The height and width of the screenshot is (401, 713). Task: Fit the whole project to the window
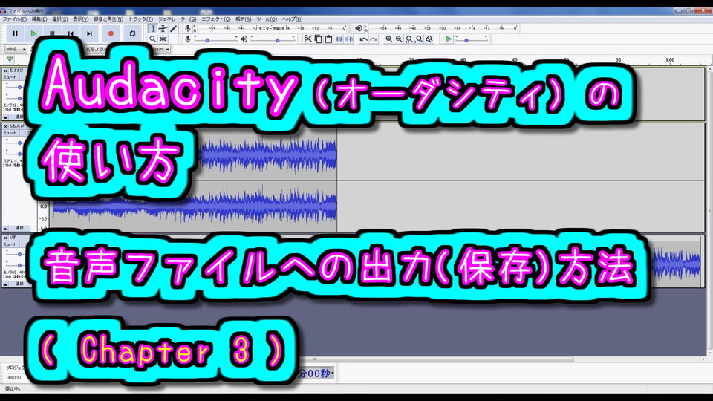coord(419,39)
